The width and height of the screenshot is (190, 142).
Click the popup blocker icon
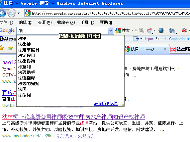(x=184, y=30)
